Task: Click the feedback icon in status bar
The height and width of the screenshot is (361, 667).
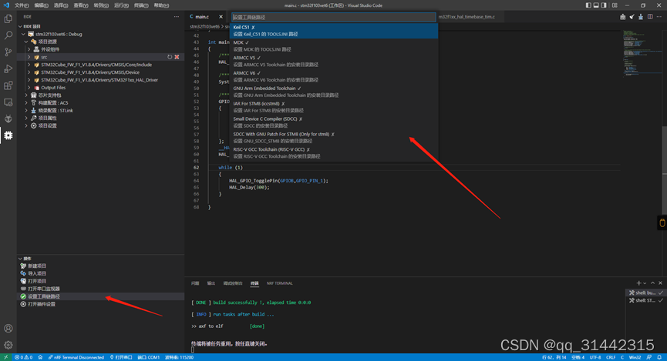Action: coord(649,357)
